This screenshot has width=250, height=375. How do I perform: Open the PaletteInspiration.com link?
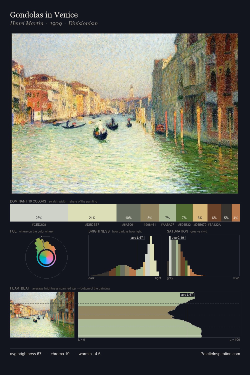(x=220, y=354)
